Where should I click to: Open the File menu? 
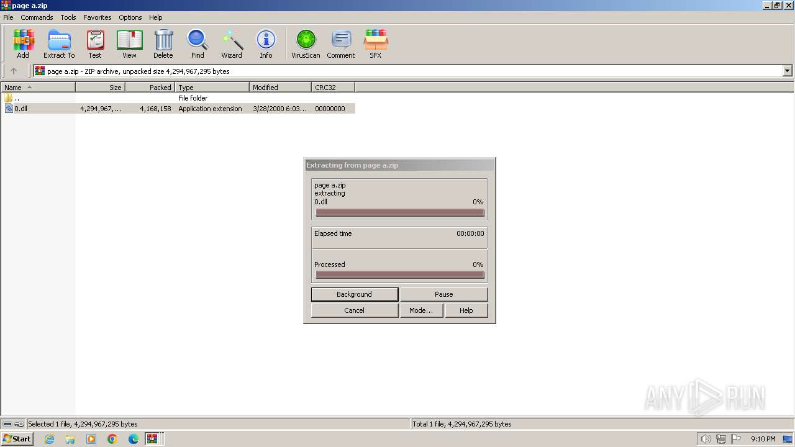8,17
